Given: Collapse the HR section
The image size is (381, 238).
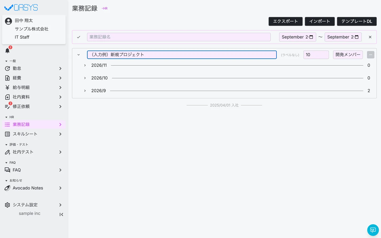Looking at the screenshot, I should [x=6, y=117].
